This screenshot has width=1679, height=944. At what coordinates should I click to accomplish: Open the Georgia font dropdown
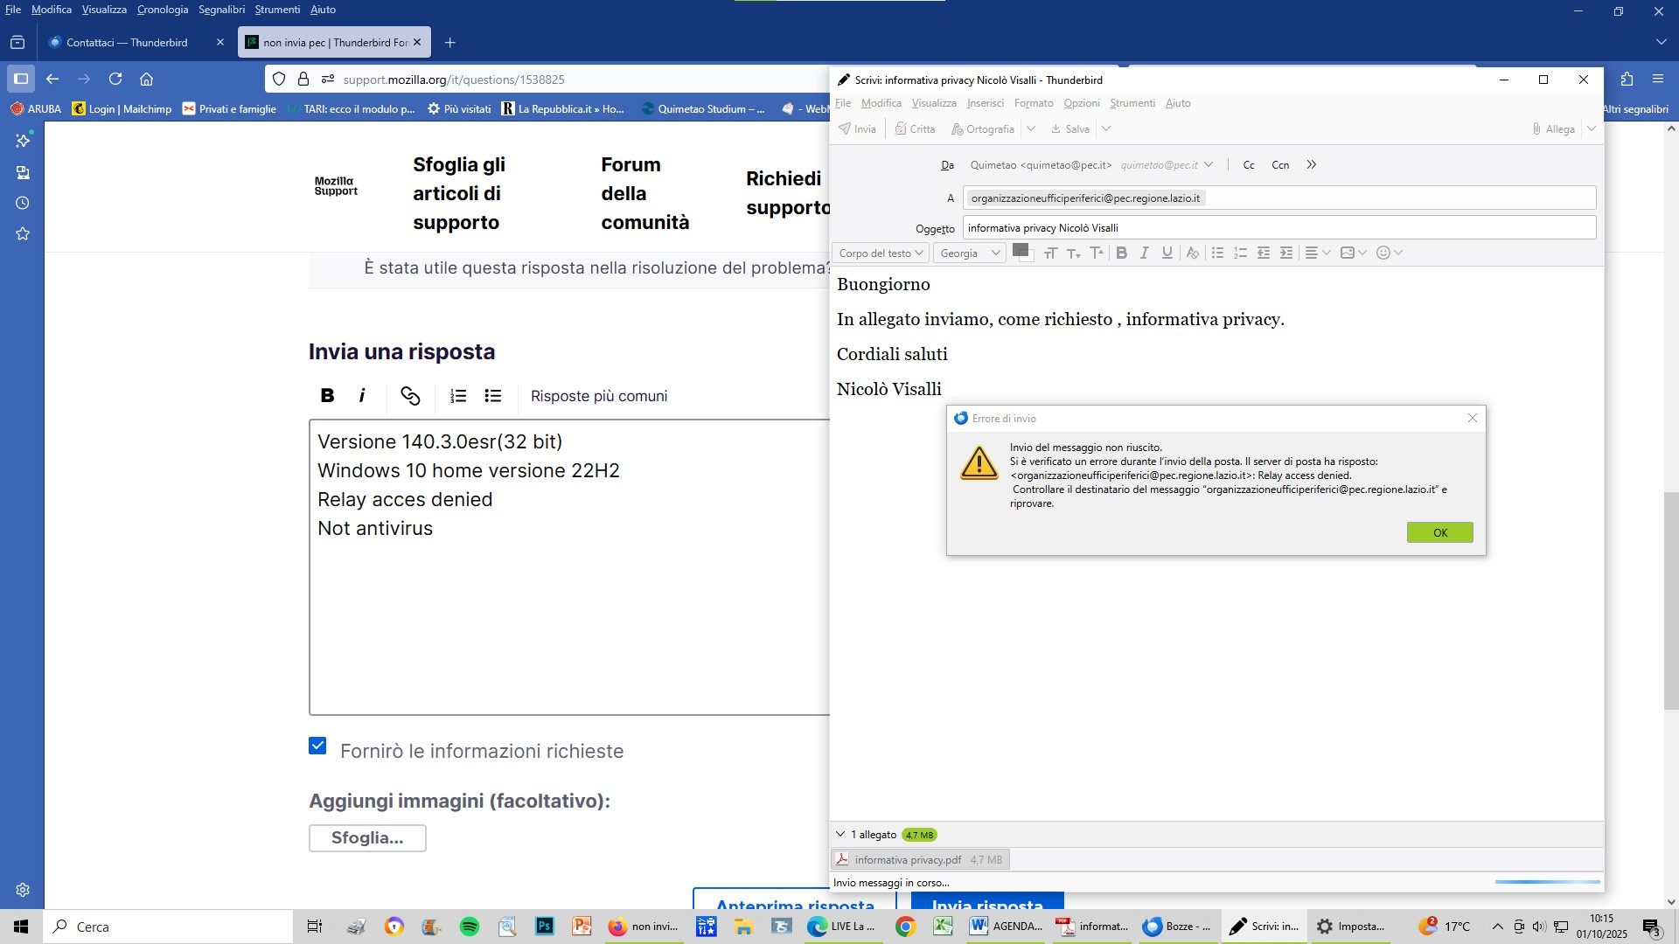pos(970,253)
